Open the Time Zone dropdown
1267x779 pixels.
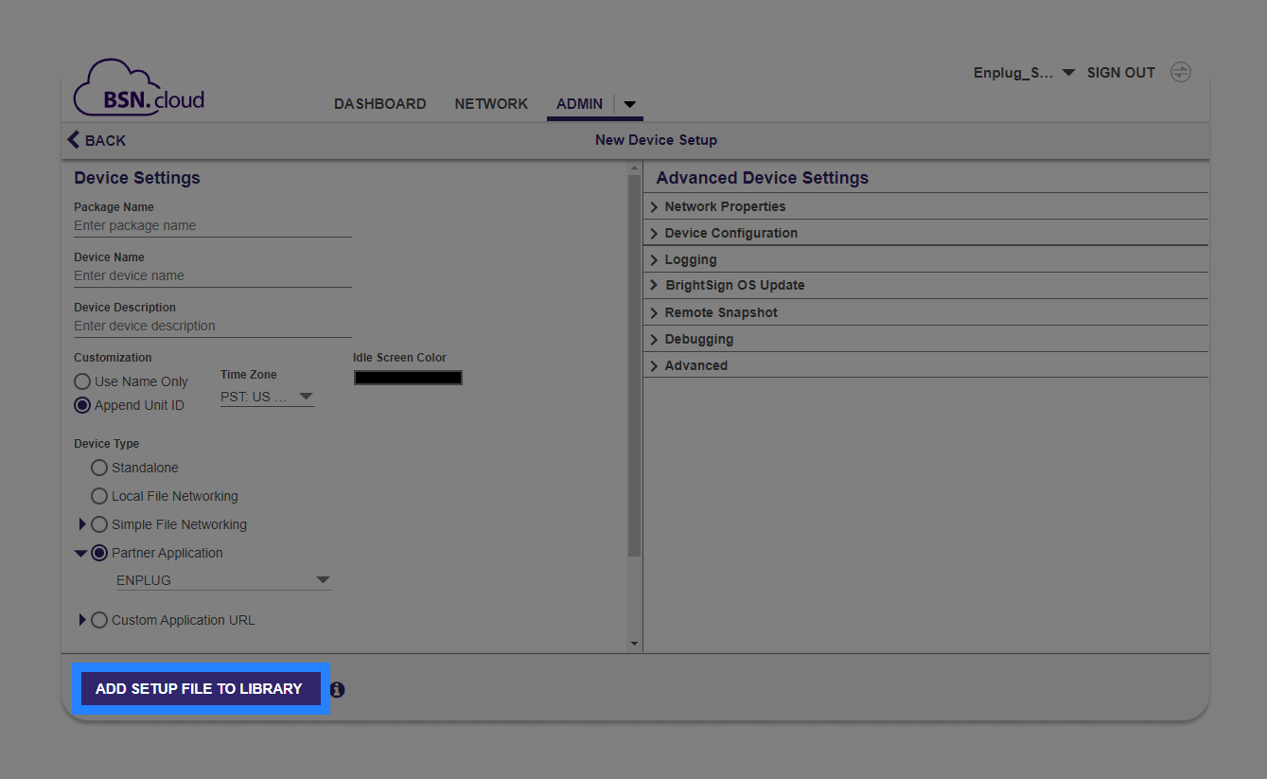tap(267, 397)
